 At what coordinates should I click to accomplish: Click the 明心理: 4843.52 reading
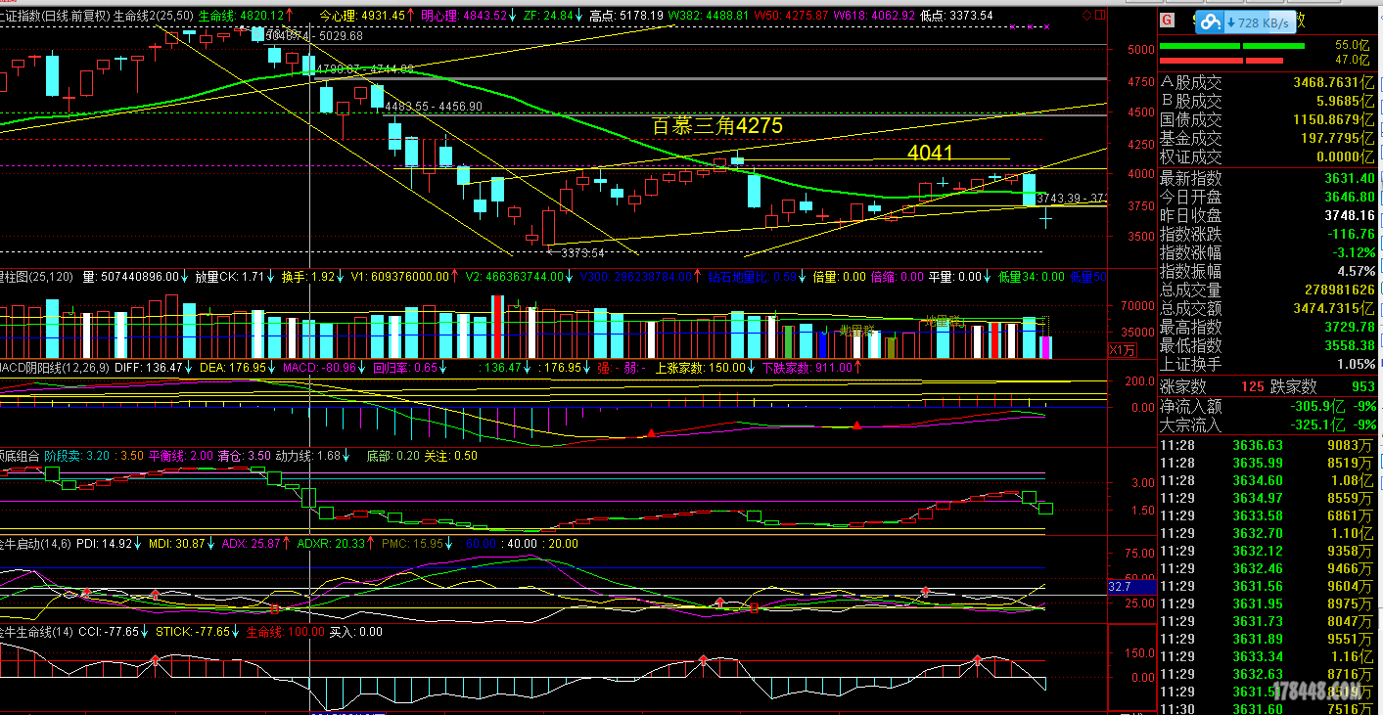click(464, 16)
